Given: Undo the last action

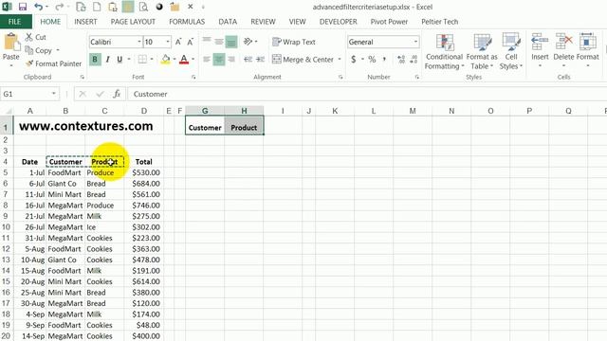Looking at the screenshot, I should (38, 7).
